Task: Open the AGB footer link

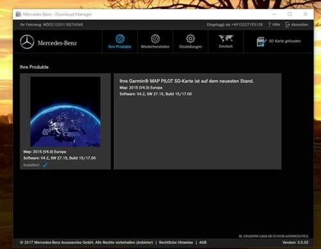Action: (203, 243)
